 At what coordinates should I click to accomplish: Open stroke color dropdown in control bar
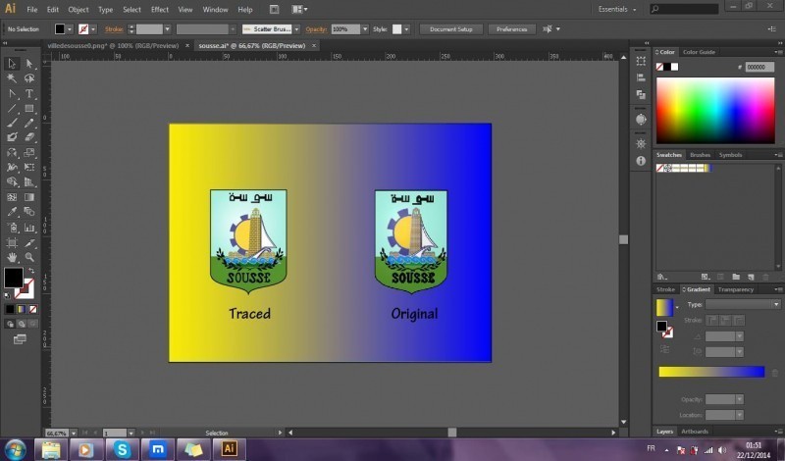(93, 29)
